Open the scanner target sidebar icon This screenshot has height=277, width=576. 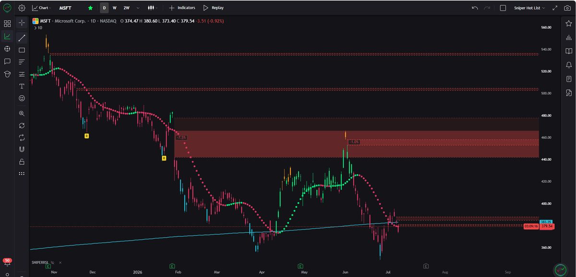(x=7, y=49)
